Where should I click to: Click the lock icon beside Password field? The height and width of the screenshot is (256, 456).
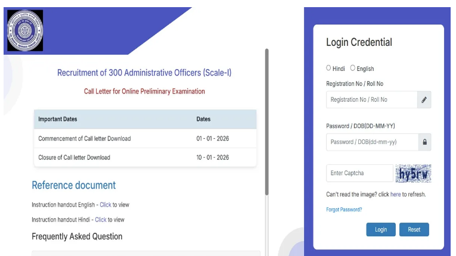click(x=424, y=142)
